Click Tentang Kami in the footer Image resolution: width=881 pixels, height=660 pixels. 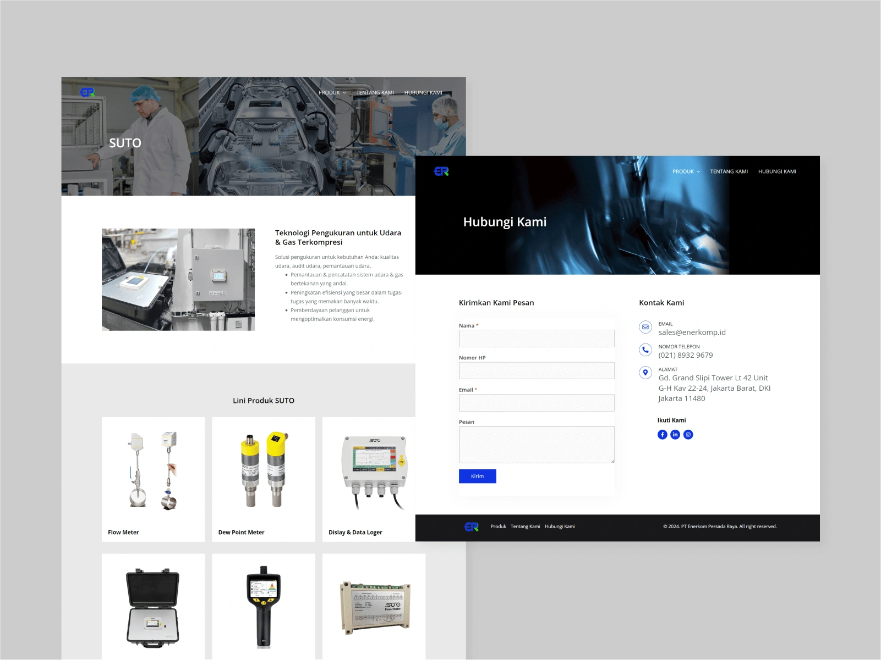point(526,526)
